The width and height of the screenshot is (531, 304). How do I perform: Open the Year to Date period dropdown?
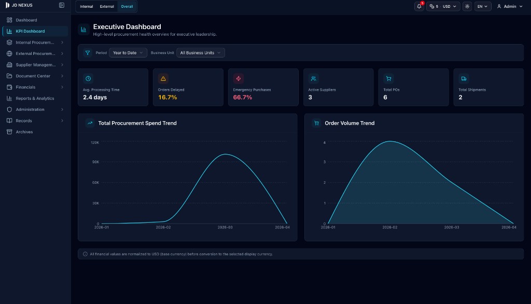coord(128,53)
